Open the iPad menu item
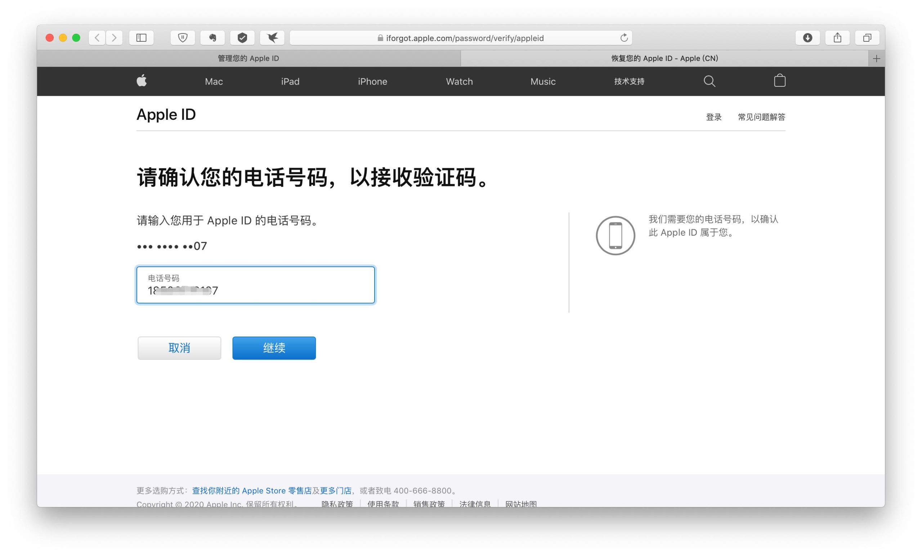 290,82
